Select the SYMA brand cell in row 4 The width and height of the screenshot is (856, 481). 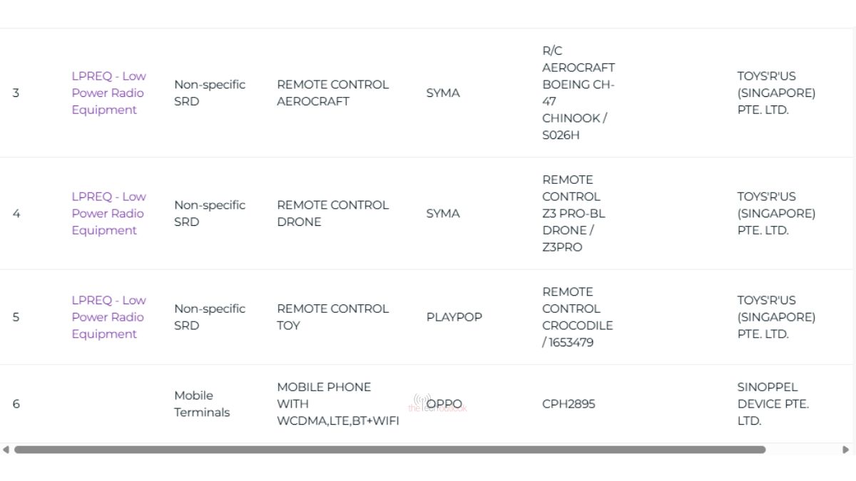pyautogui.click(x=443, y=213)
